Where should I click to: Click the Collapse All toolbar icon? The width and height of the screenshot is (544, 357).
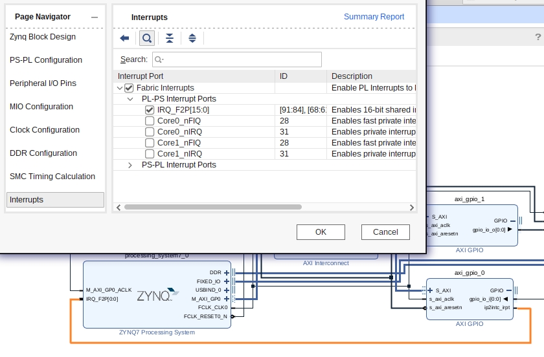(169, 38)
